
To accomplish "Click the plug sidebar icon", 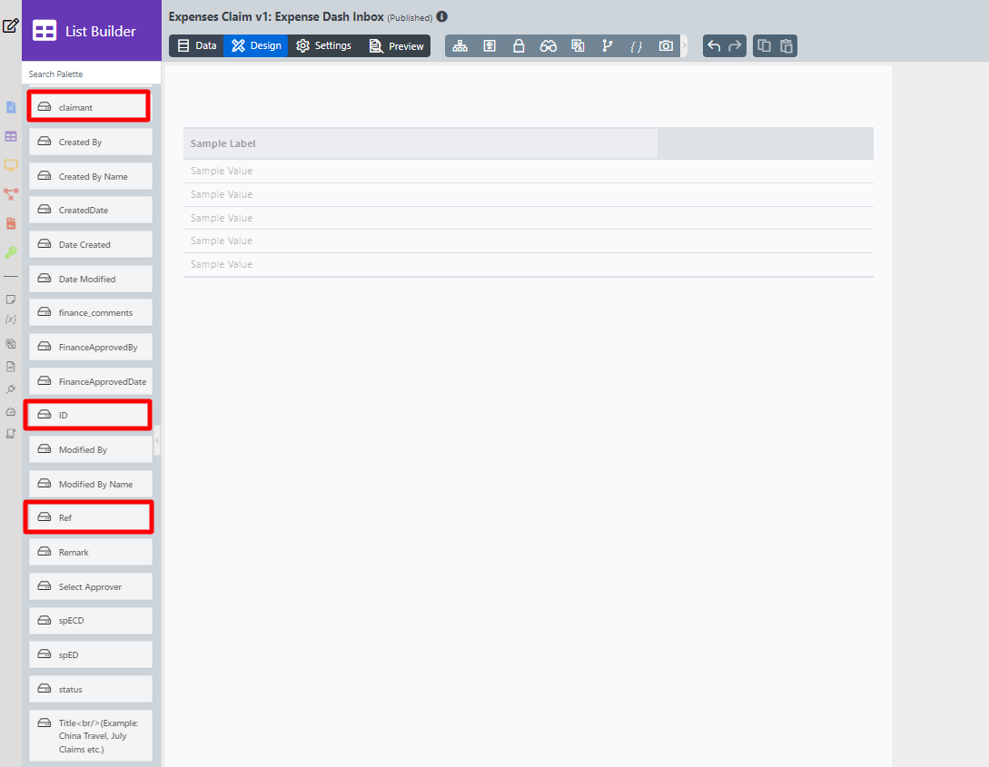I will click(x=11, y=388).
